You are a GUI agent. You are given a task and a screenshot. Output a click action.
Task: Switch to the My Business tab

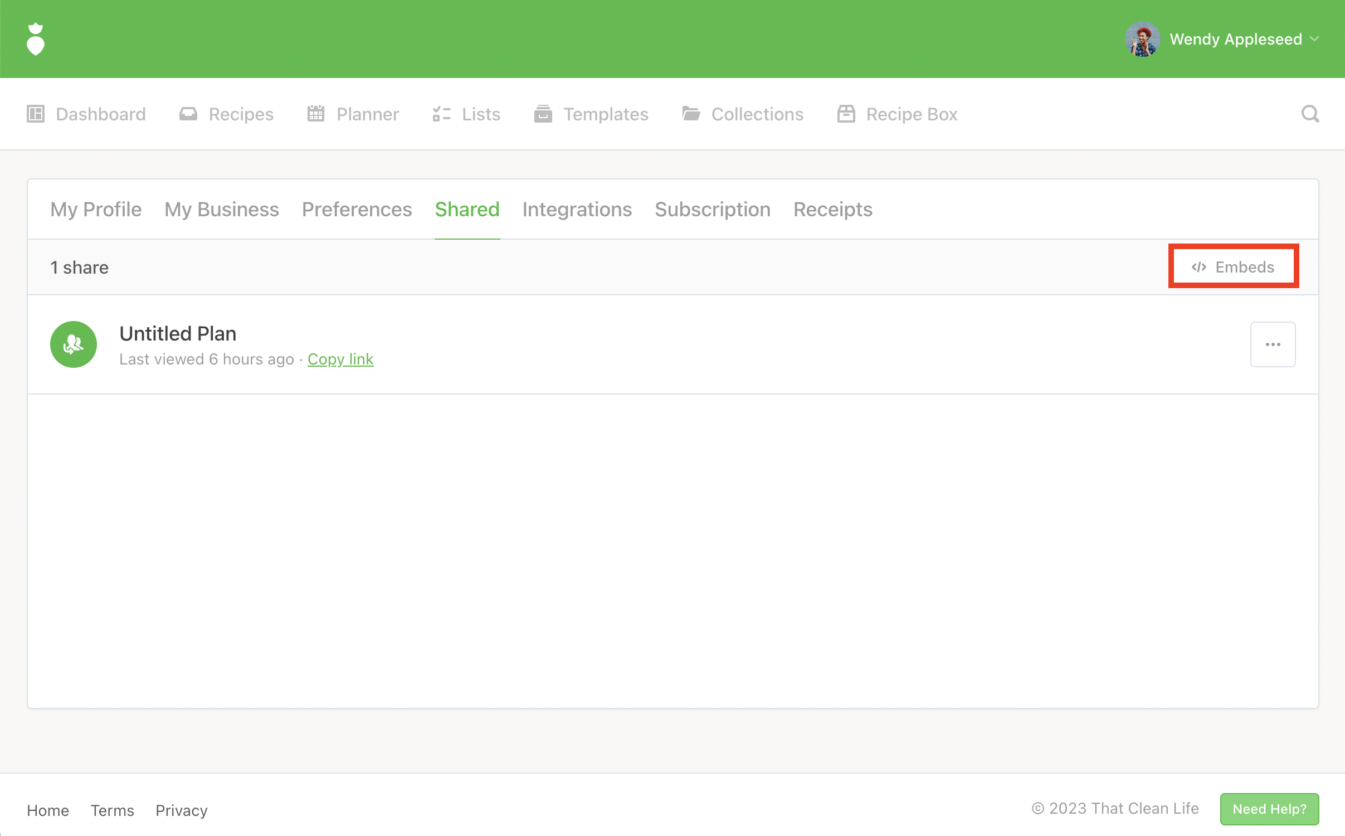[222, 210]
